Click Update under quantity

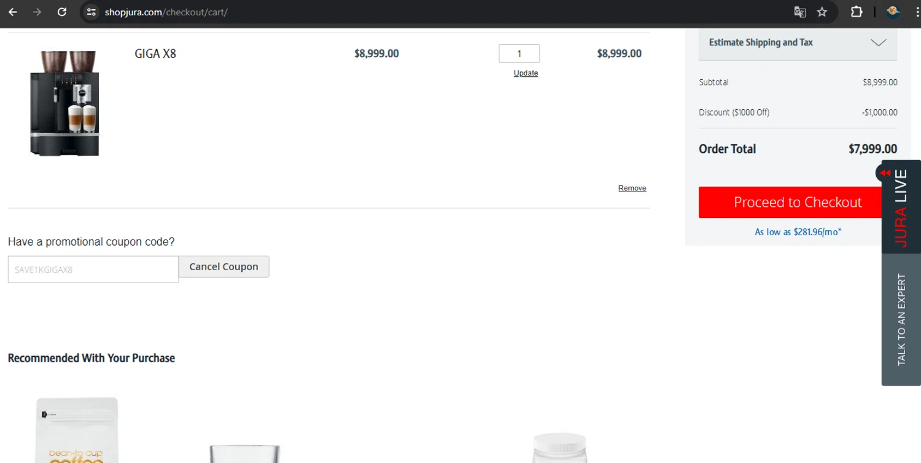point(526,73)
